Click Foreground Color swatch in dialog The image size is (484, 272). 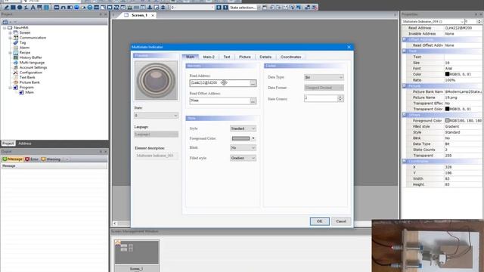(x=240, y=138)
